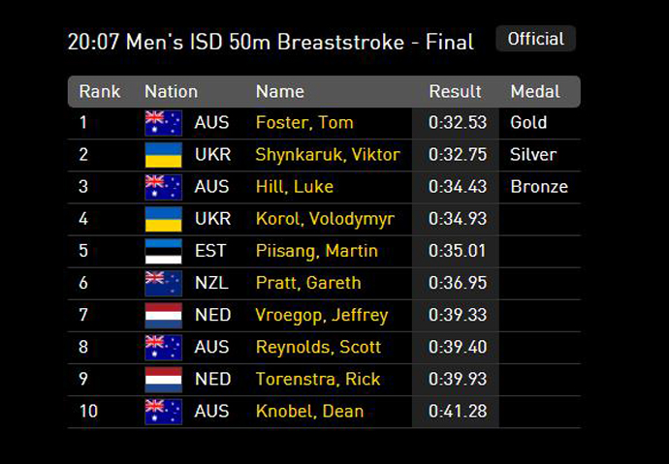Sort by the Result column header

[455, 92]
